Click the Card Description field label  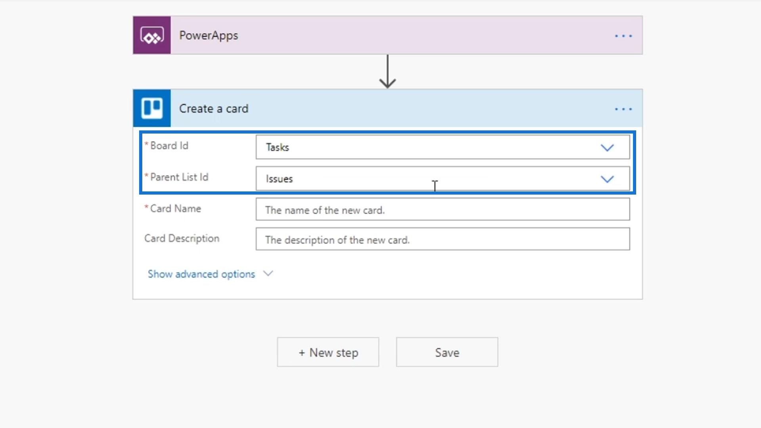point(182,239)
